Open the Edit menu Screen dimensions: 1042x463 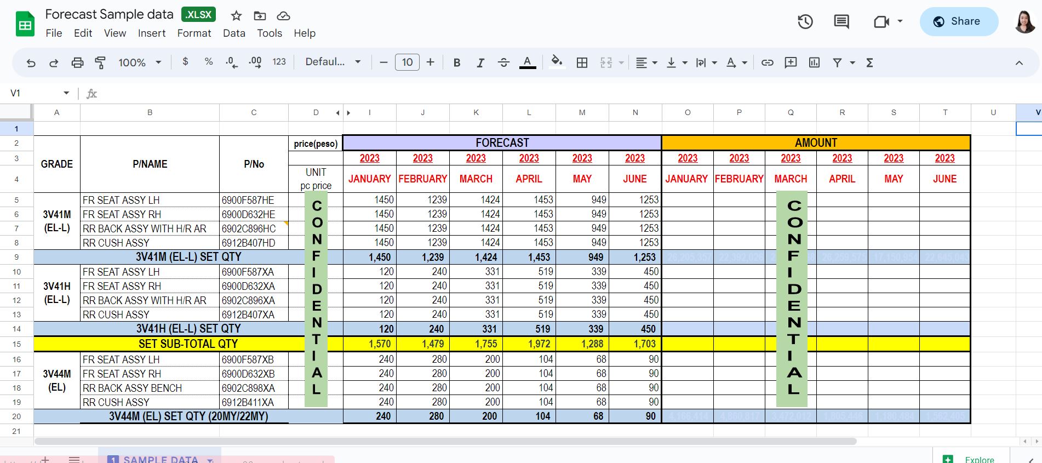[83, 33]
